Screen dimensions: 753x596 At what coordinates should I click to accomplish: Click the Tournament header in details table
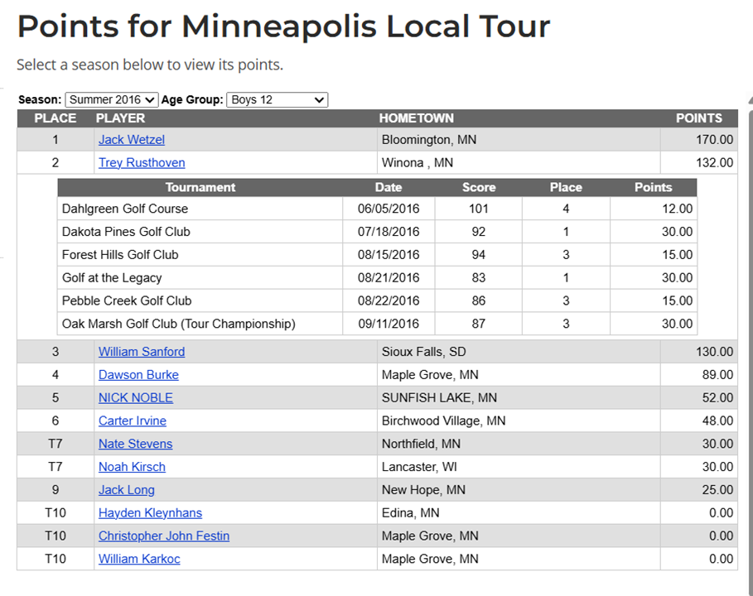tap(200, 188)
